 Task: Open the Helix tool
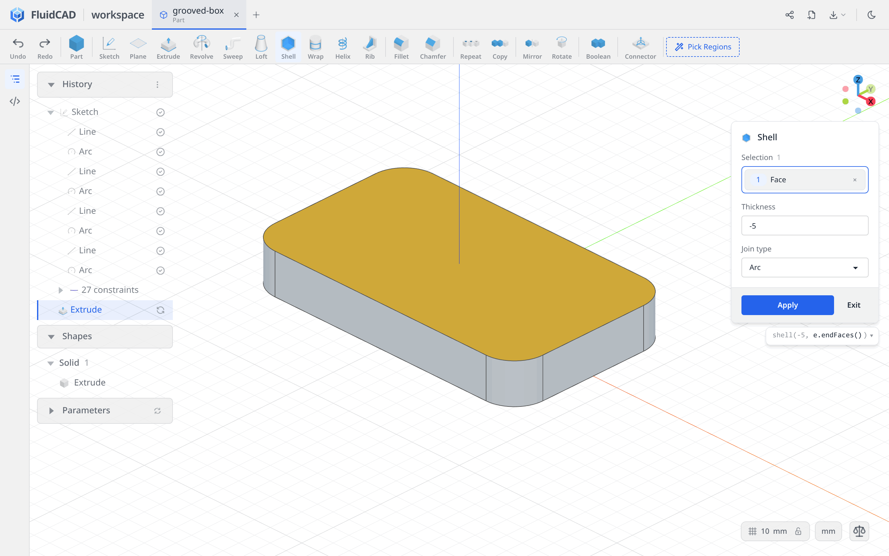point(343,48)
